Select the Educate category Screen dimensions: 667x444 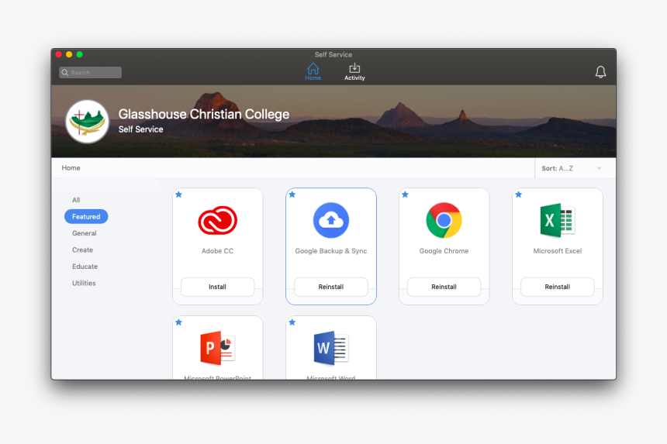click(85, 267)
